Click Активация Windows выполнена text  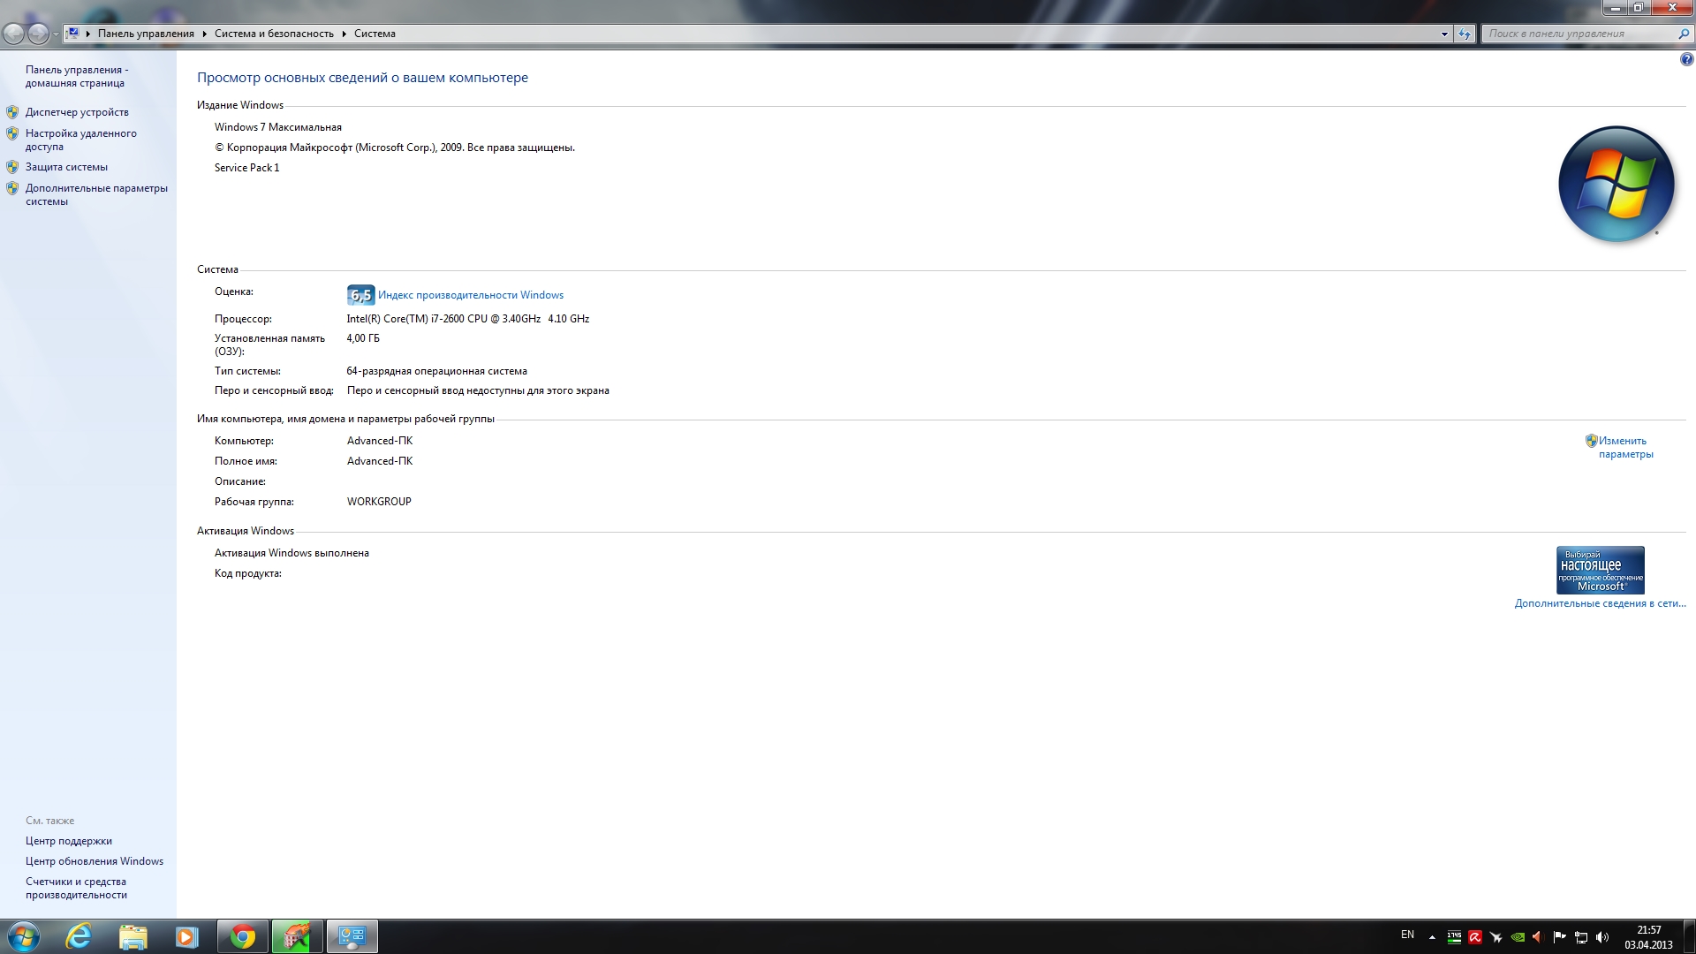pos(291,553)
